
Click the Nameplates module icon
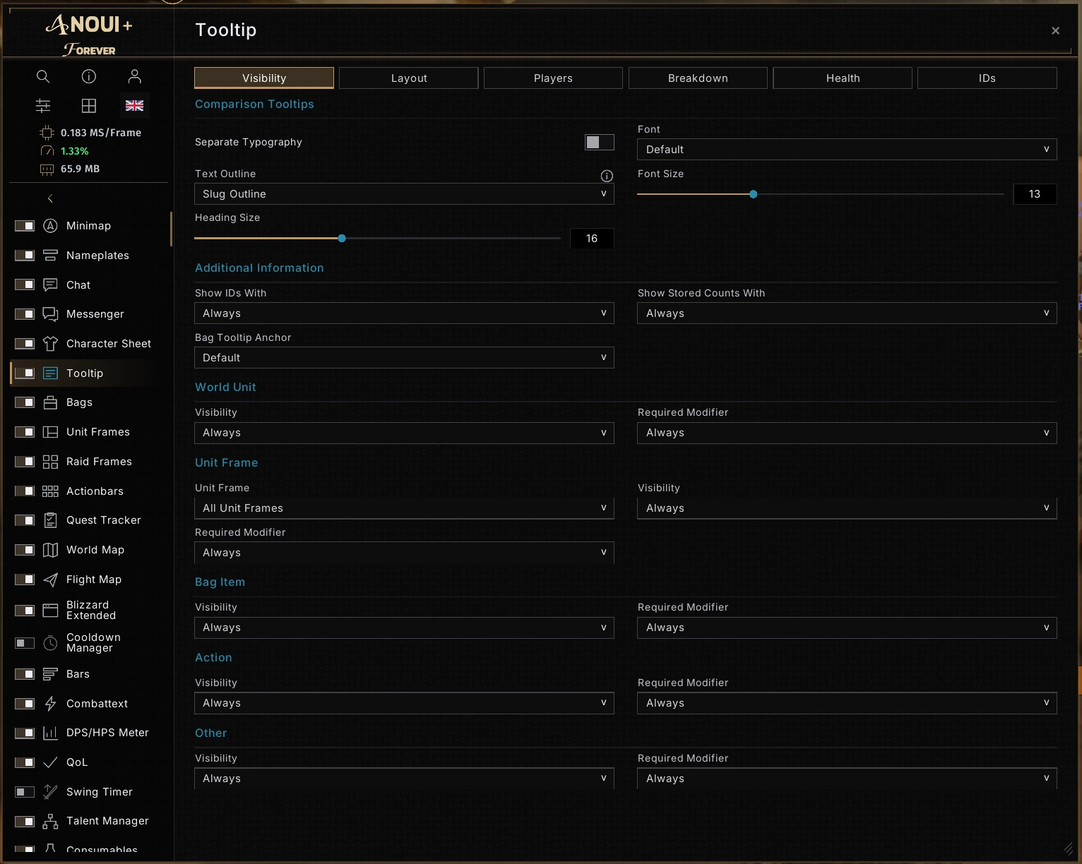(x=50, y=256)
